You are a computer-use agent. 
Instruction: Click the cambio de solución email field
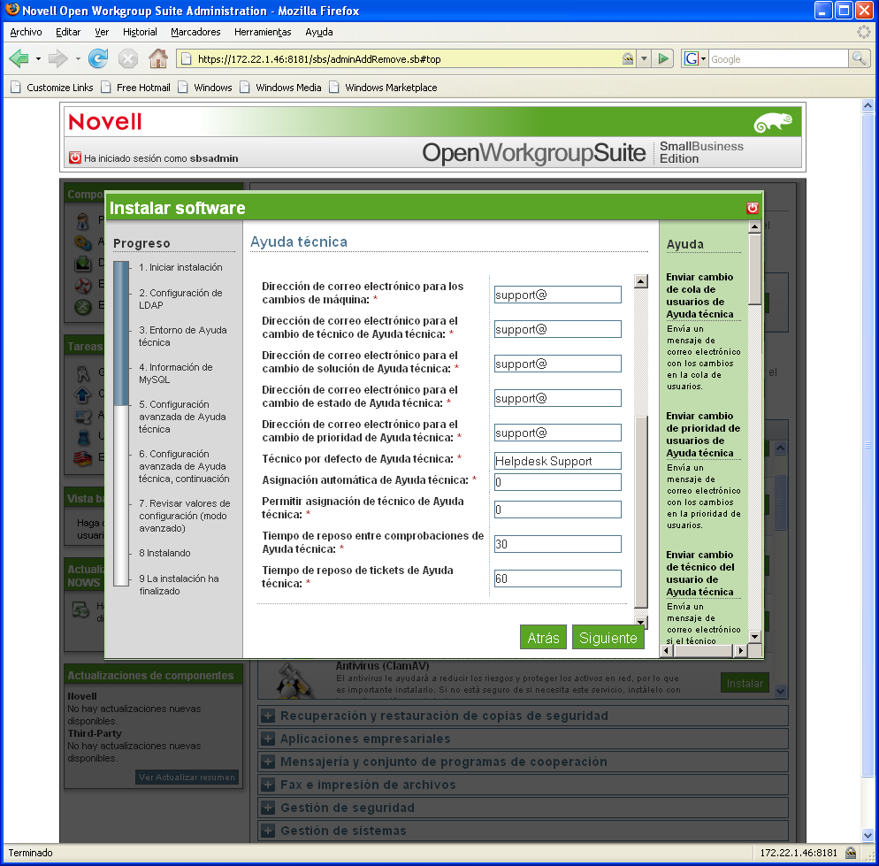(x=557, y=364)
